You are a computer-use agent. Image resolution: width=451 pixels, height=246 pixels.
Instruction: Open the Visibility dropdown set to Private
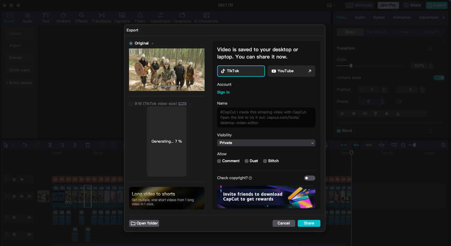266,143
